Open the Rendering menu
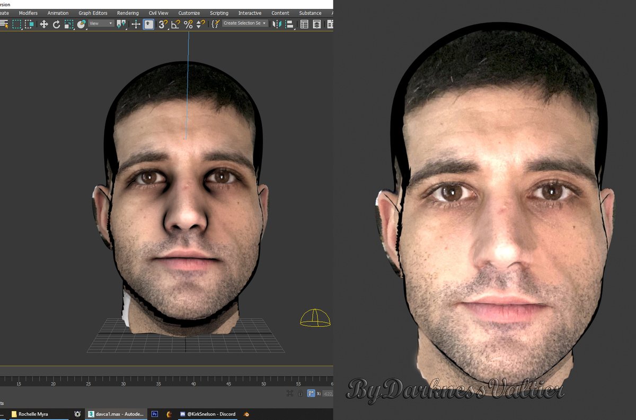This screenshot has width=636, height=420. [x=128, y=13]
